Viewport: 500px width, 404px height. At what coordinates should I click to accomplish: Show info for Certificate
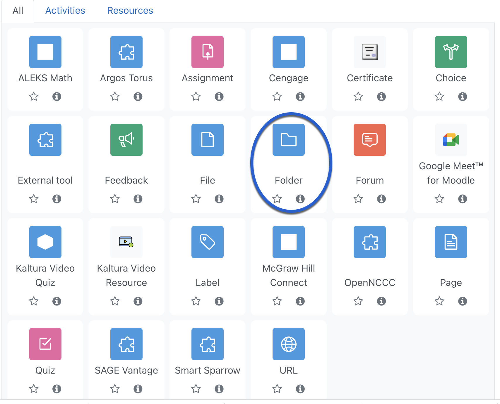point(381,96)
